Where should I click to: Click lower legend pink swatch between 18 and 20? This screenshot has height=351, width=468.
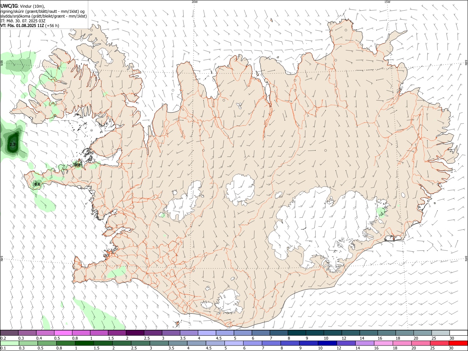pos(402,343)
